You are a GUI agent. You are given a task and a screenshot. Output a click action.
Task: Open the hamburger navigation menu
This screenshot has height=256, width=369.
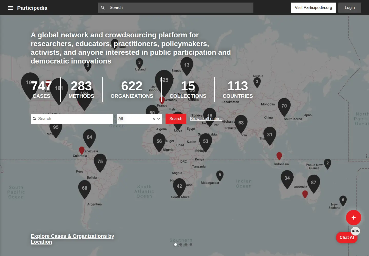click(11, 8)
